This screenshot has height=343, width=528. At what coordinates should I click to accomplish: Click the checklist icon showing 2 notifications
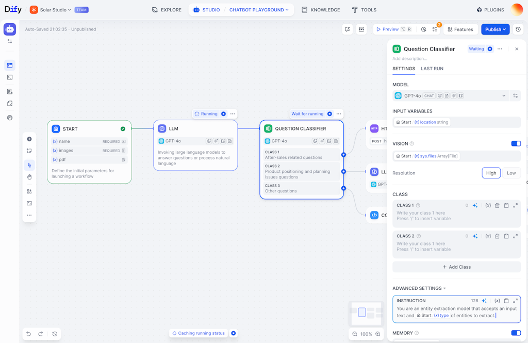tap(435, 29)
